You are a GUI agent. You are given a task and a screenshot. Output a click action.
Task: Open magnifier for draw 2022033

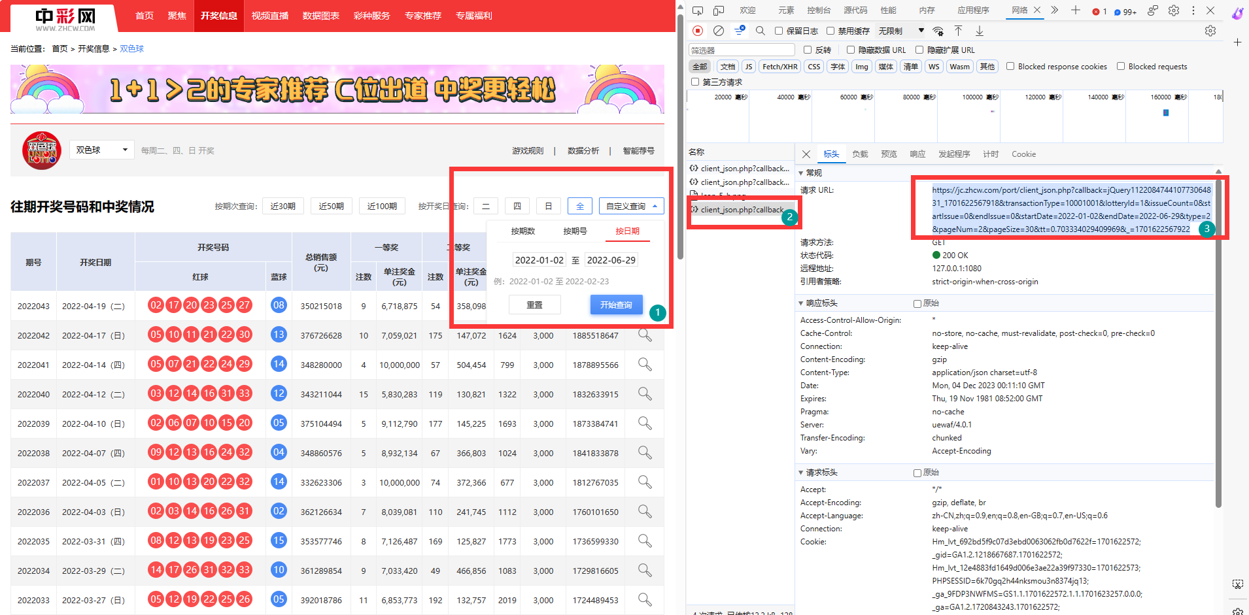(645, 600)
